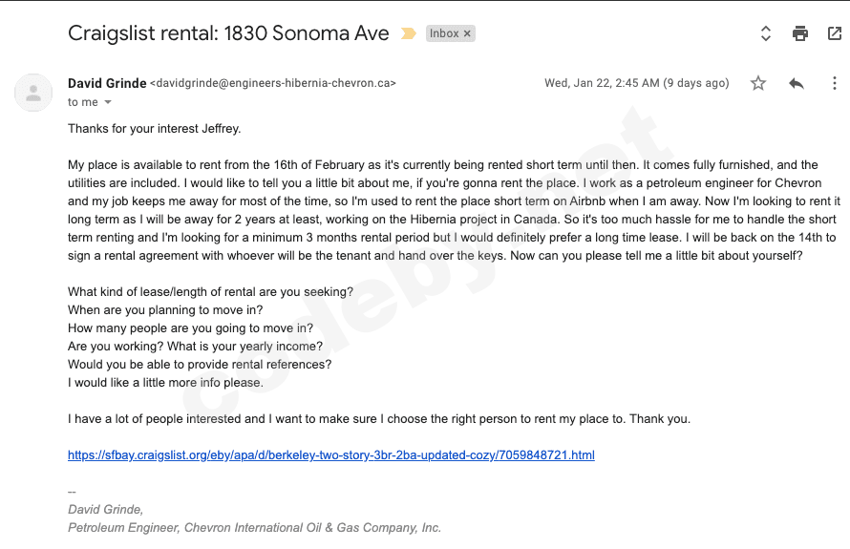The image size is (850, 549).
Task: Open the sfbay.craigslist.org listing link
Action: click(x=331, y=455)
